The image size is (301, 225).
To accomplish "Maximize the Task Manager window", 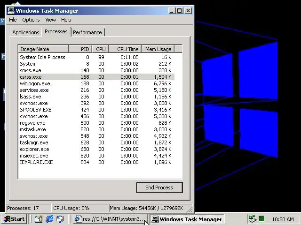I will pos(180,11).
